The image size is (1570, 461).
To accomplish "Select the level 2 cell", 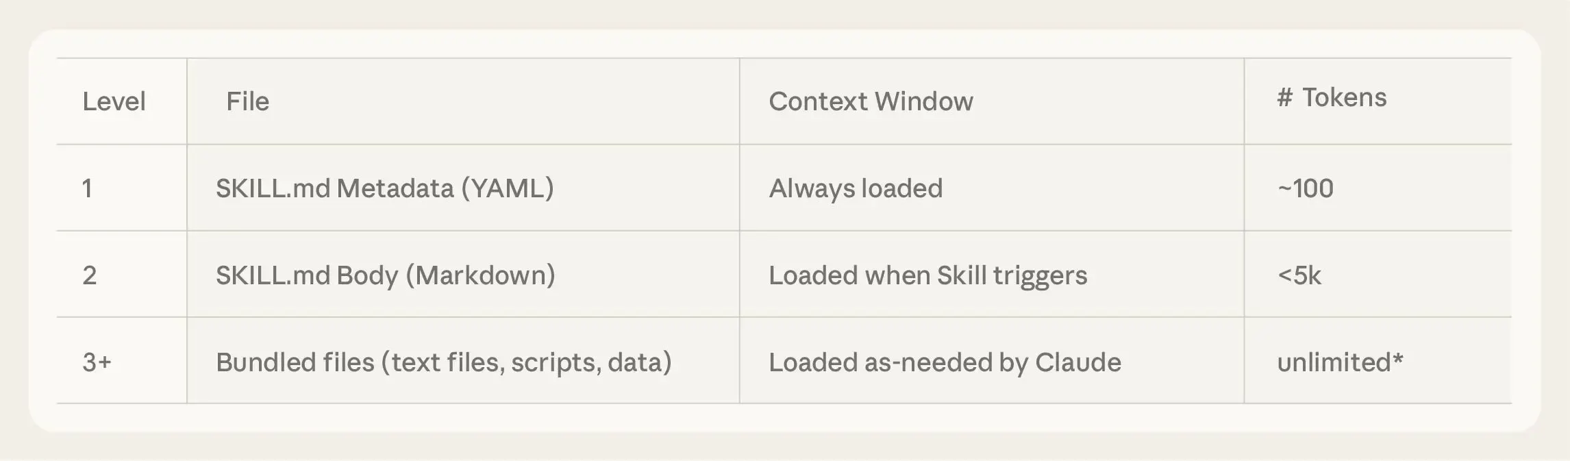I will click(90, 275).
